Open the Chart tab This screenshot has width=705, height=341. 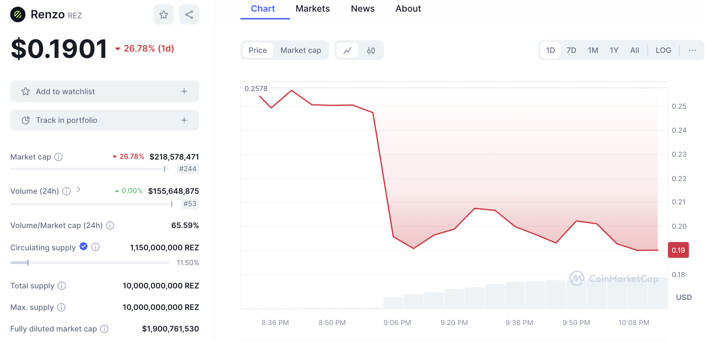click(x=263, y=9)
